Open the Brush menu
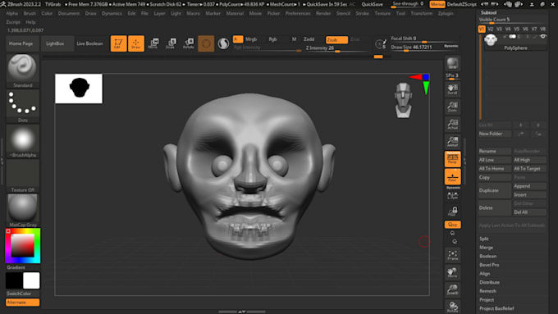Screen dimensions: 558x314 click(x=30, y=13)
